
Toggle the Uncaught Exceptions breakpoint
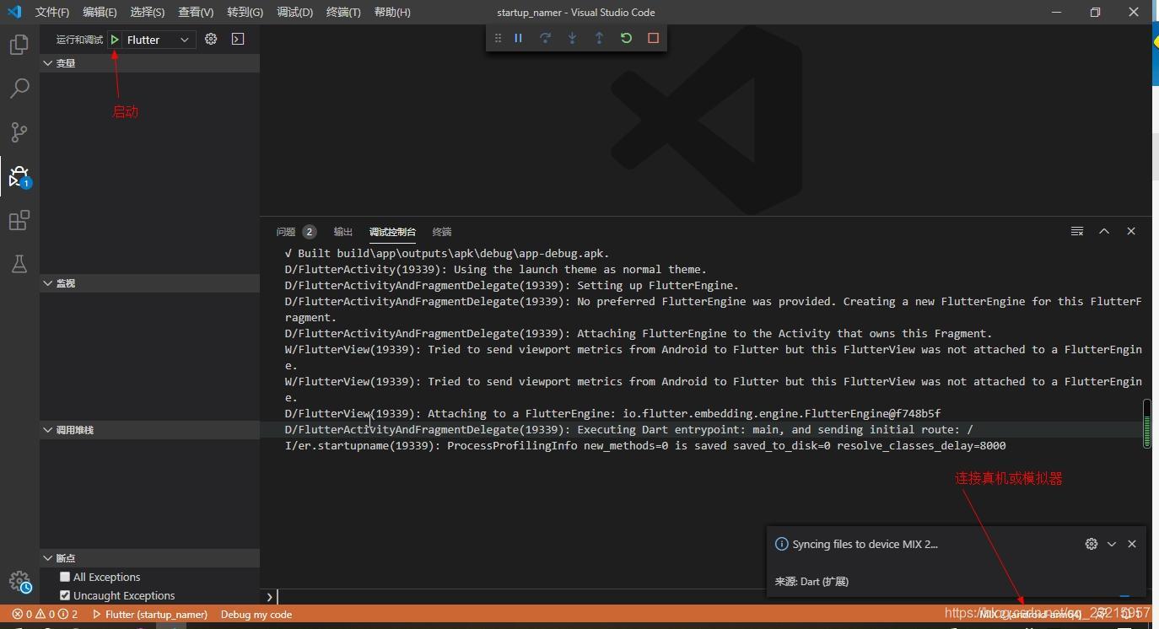[65, 595]
